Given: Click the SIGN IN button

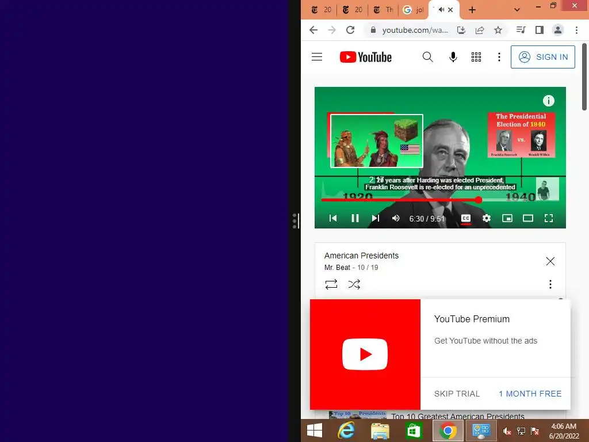Looking at the screenshot, I should (x=542, y=57).
